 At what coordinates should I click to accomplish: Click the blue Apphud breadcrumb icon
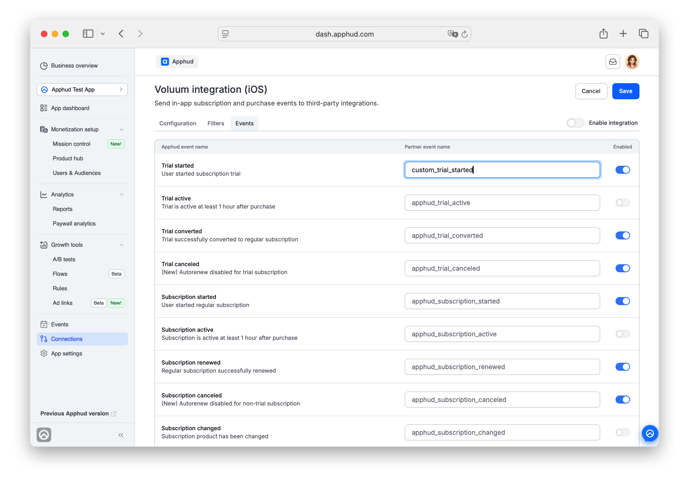pos(165,62)
